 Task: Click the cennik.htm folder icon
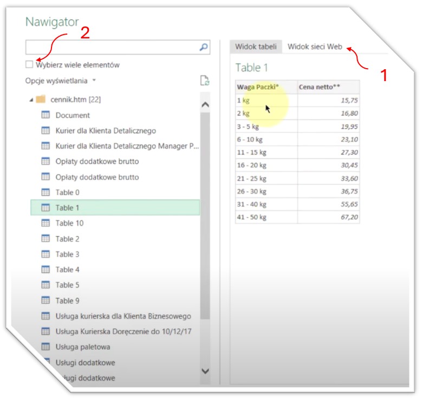click(x=41, y=99)
